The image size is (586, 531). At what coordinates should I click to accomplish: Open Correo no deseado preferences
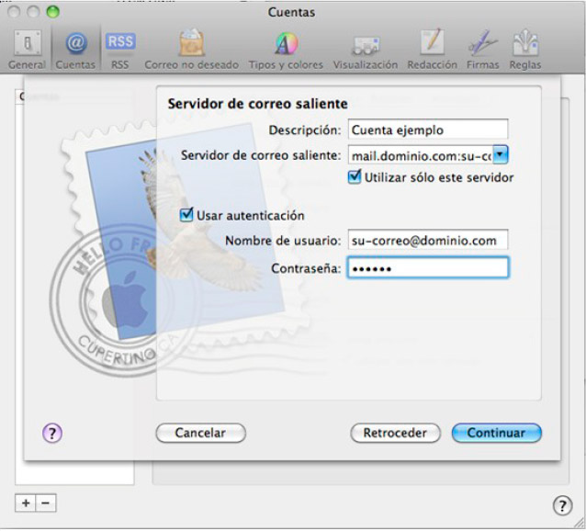191,50
